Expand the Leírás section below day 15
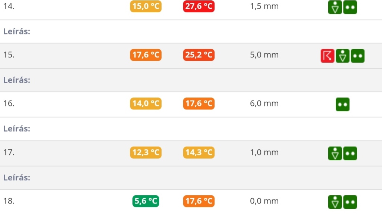This screenshot has width=382, height=214. 17,80
